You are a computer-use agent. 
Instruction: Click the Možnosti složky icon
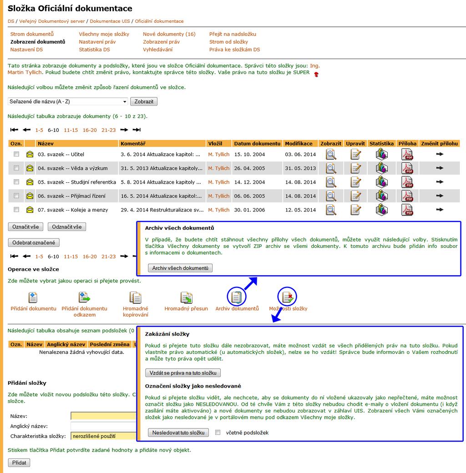pyautogui.click(x=287, y=297)
